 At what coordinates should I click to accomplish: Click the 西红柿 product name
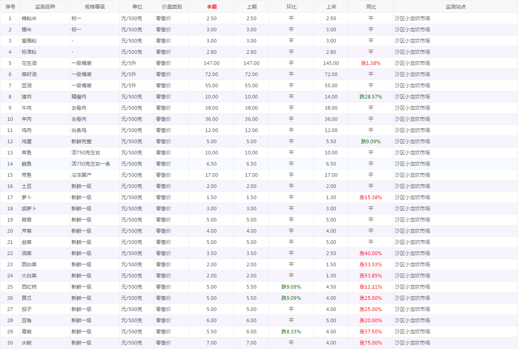pyautogui.click(x=29, y=287)
